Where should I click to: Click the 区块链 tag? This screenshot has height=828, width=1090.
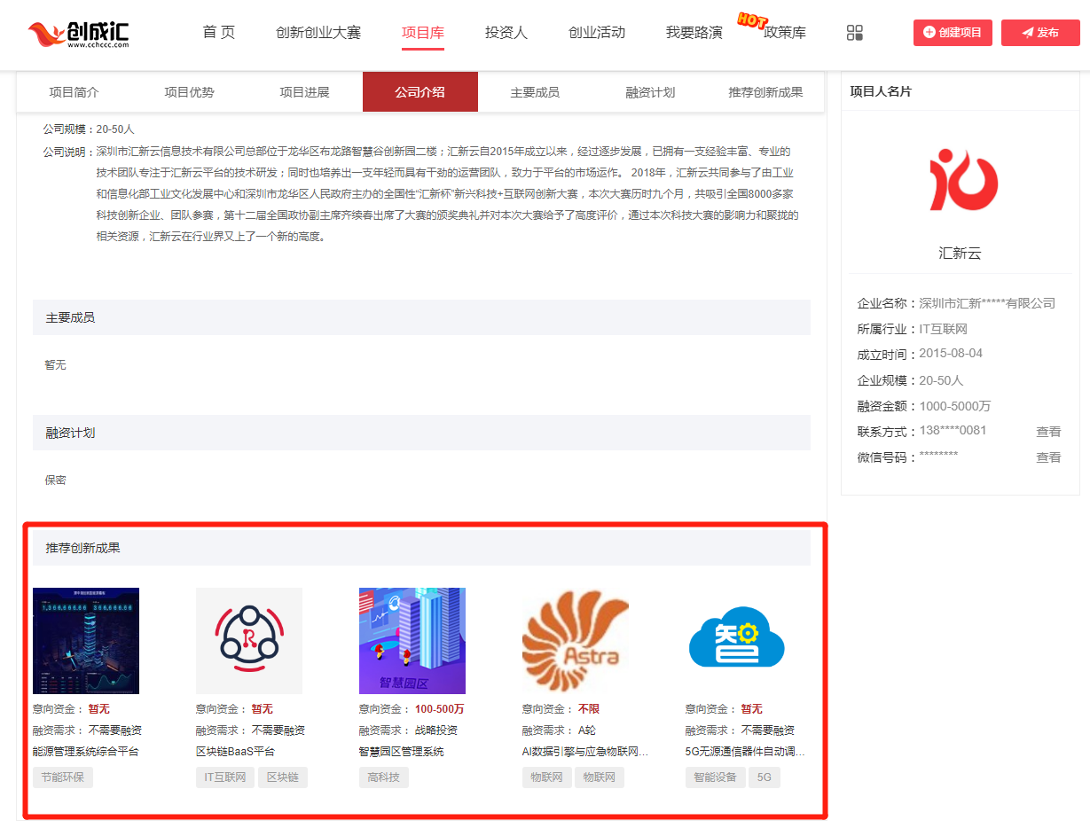[283, 777]
